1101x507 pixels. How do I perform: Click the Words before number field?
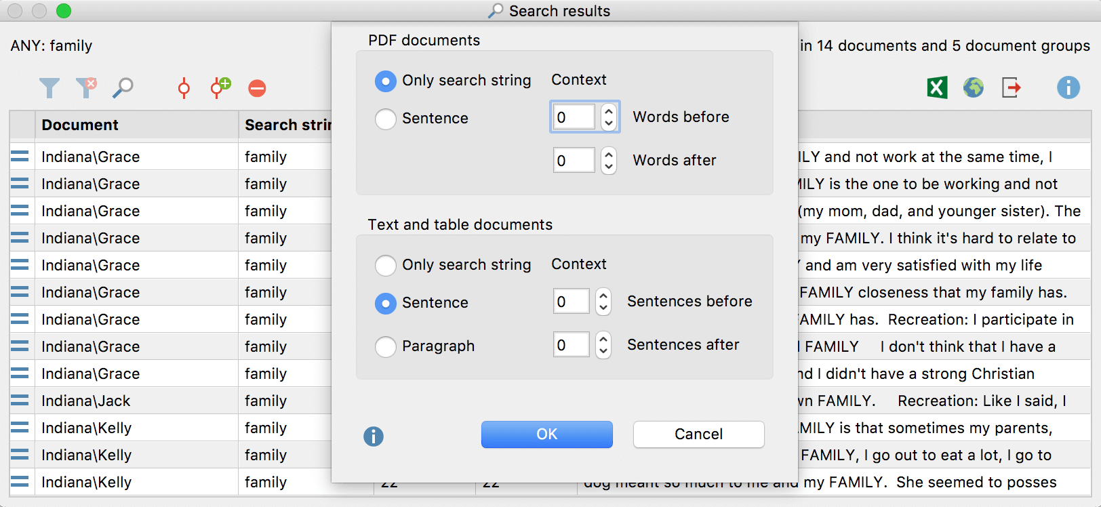click(x=574, y=117)
